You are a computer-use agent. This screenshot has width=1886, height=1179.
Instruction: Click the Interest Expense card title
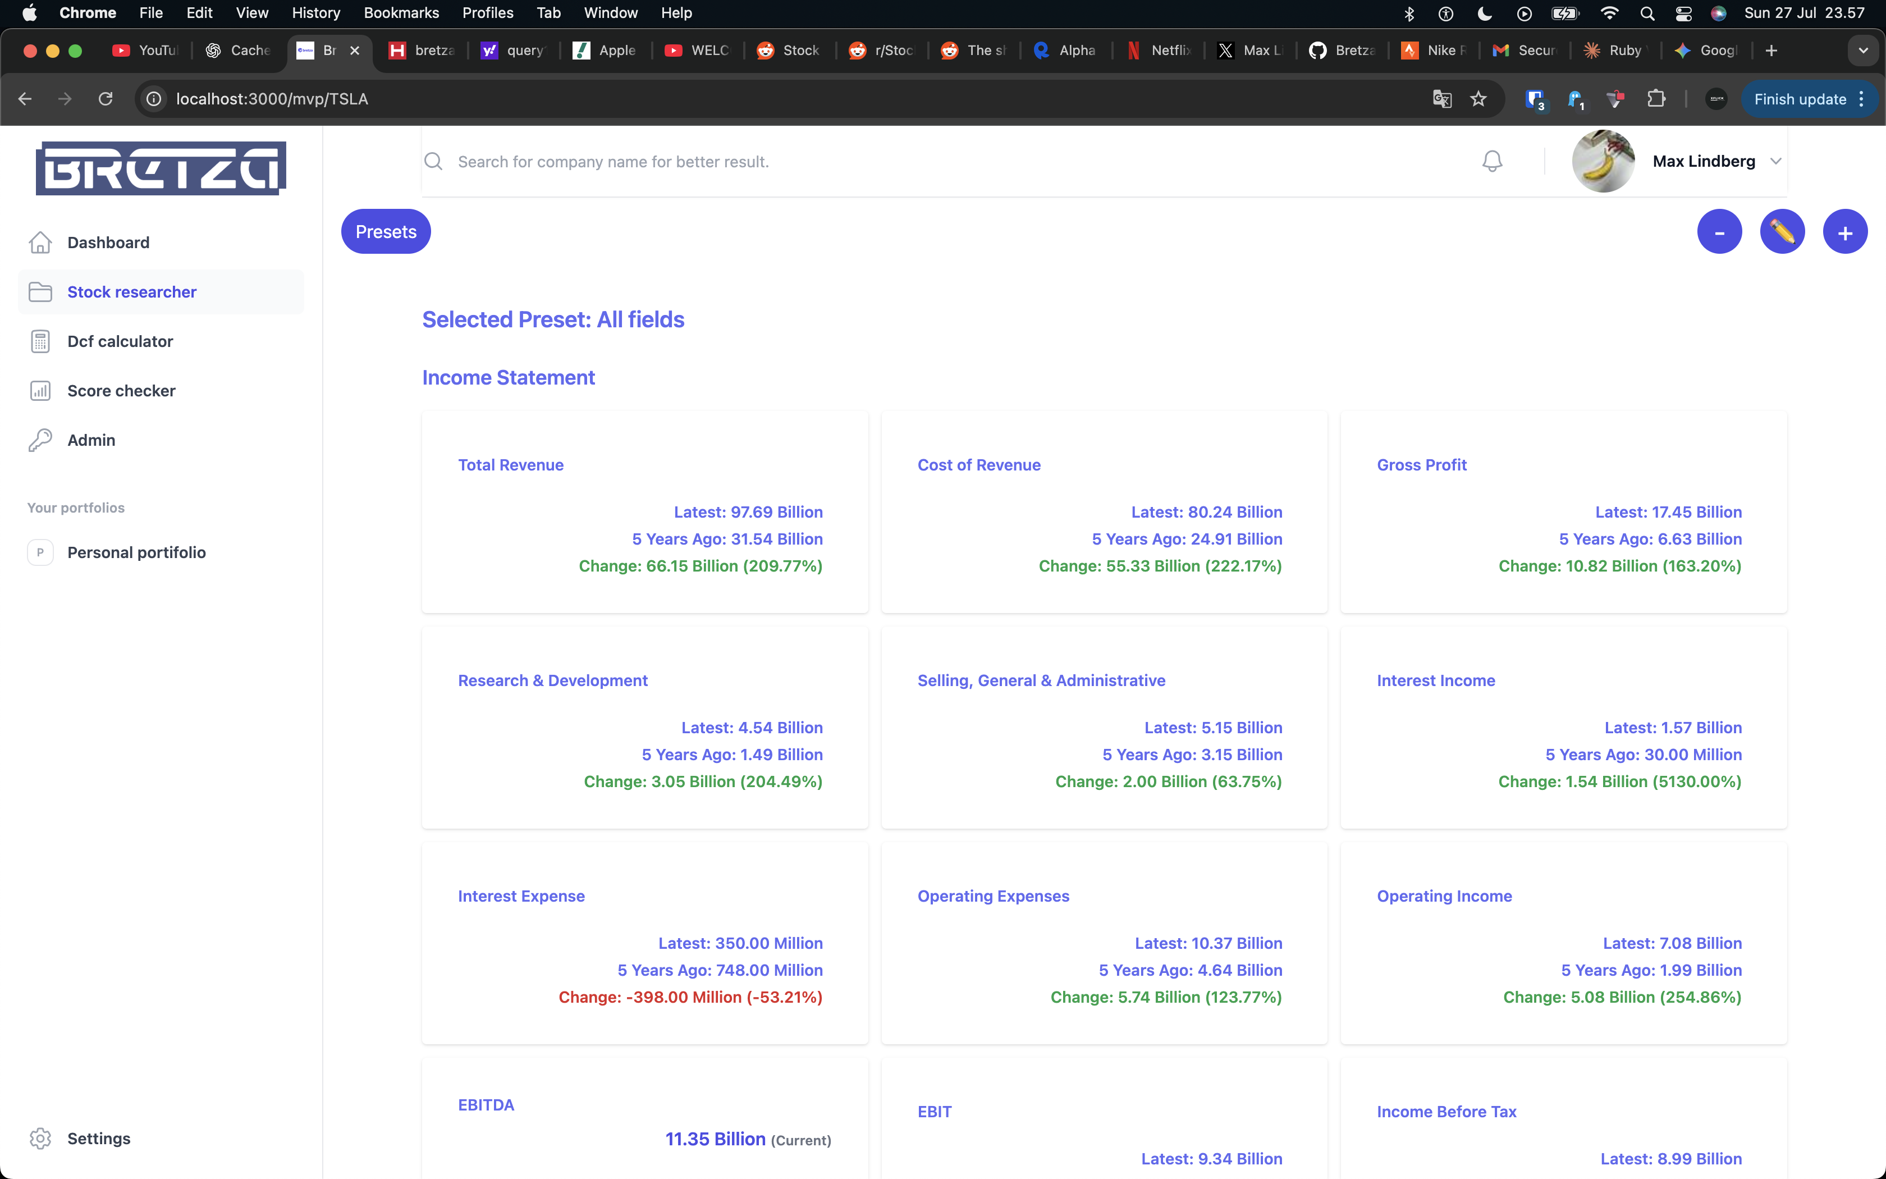[521, 896]
